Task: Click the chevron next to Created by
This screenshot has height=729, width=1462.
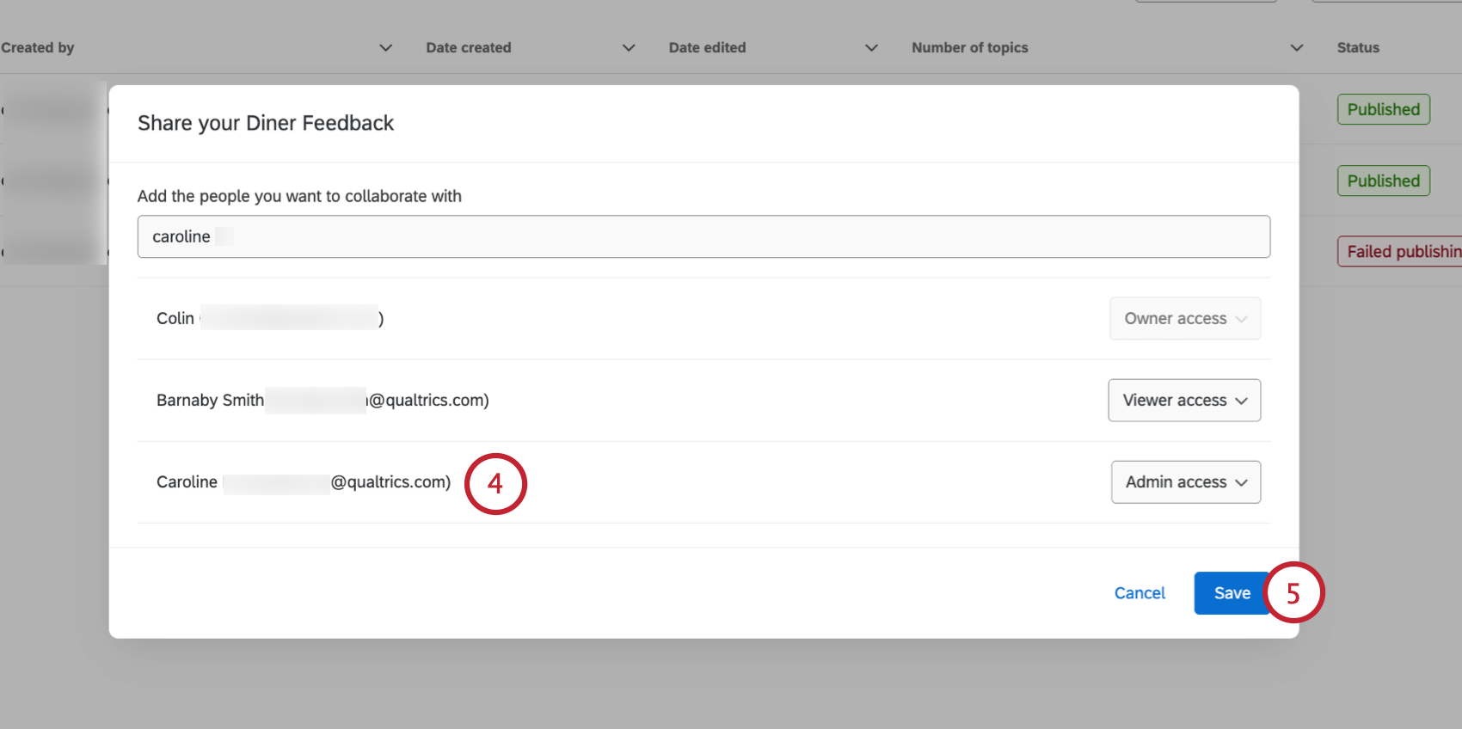Action: (385, 48)
